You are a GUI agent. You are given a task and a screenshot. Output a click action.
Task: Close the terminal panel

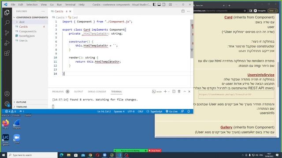tap(189, 92)
